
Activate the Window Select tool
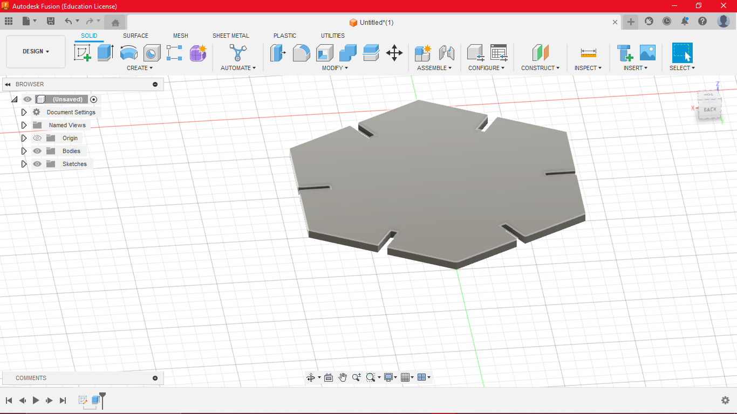pyautogui.click(x=682, y=53)
